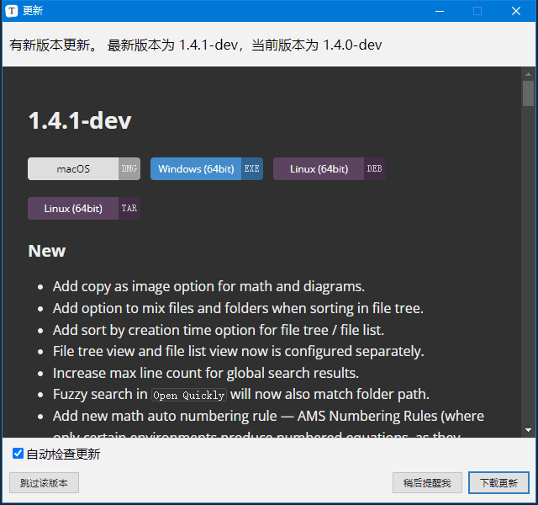Click the scrollbar up arrow
The image size is (538, 505).
pos(528,74)
